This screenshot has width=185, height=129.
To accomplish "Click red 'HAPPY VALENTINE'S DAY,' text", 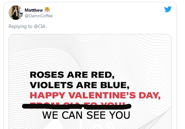I will click(x=95, y=95).
